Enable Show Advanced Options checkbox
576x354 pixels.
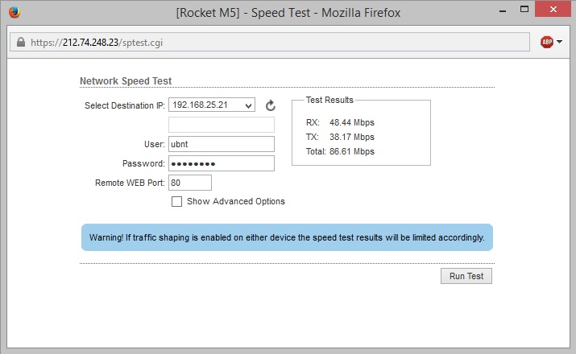[176, 201]
